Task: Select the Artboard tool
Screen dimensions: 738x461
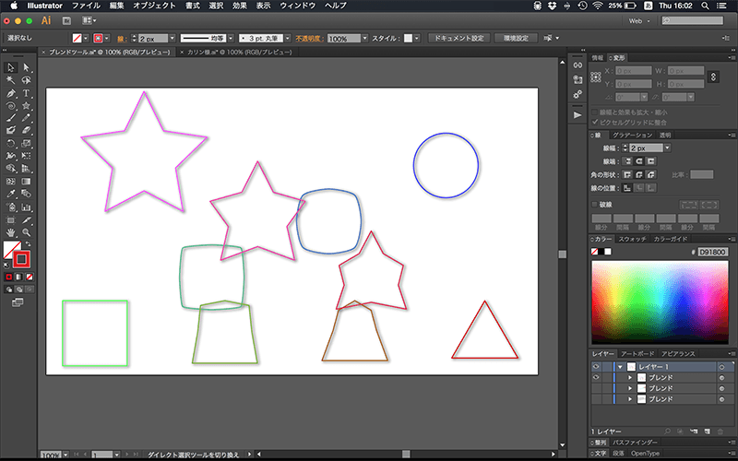Action: [x=10, y=219]
